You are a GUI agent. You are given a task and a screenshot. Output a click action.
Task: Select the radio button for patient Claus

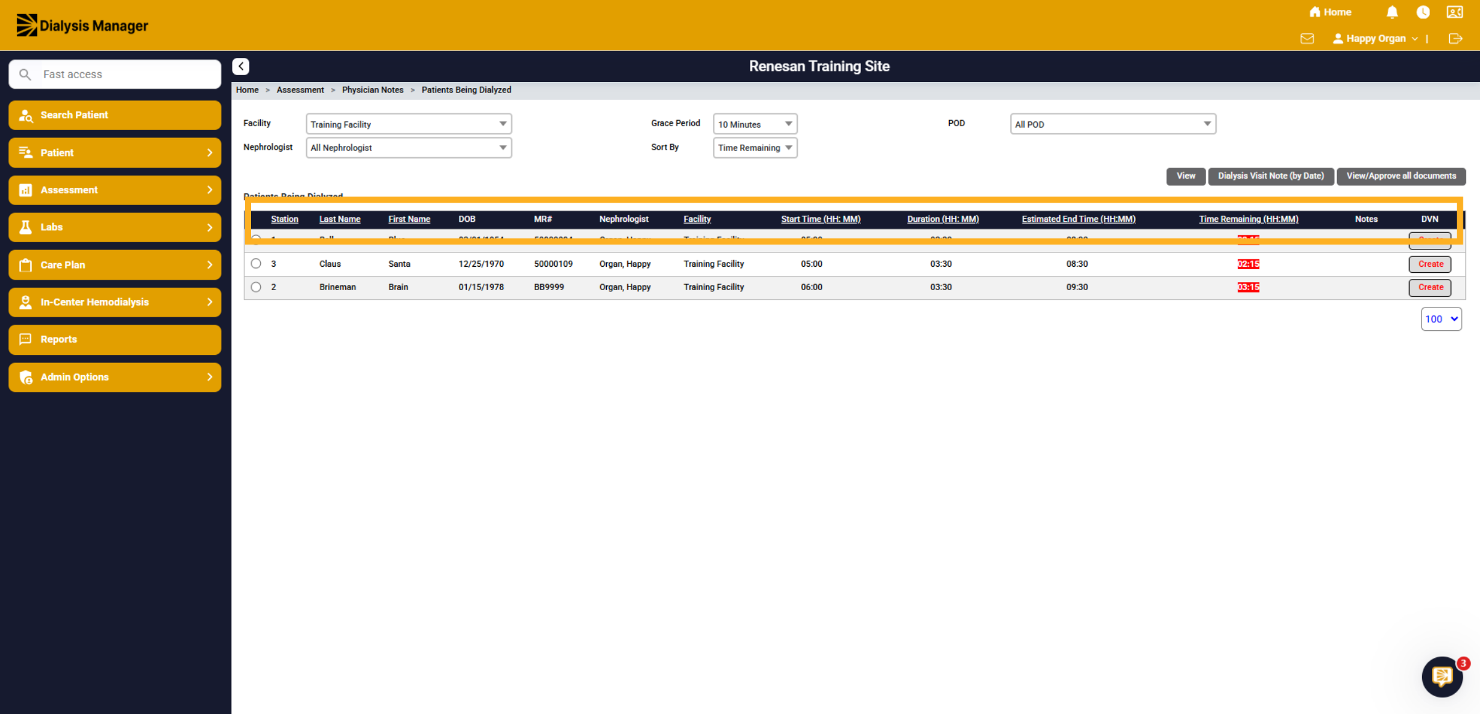256,264
